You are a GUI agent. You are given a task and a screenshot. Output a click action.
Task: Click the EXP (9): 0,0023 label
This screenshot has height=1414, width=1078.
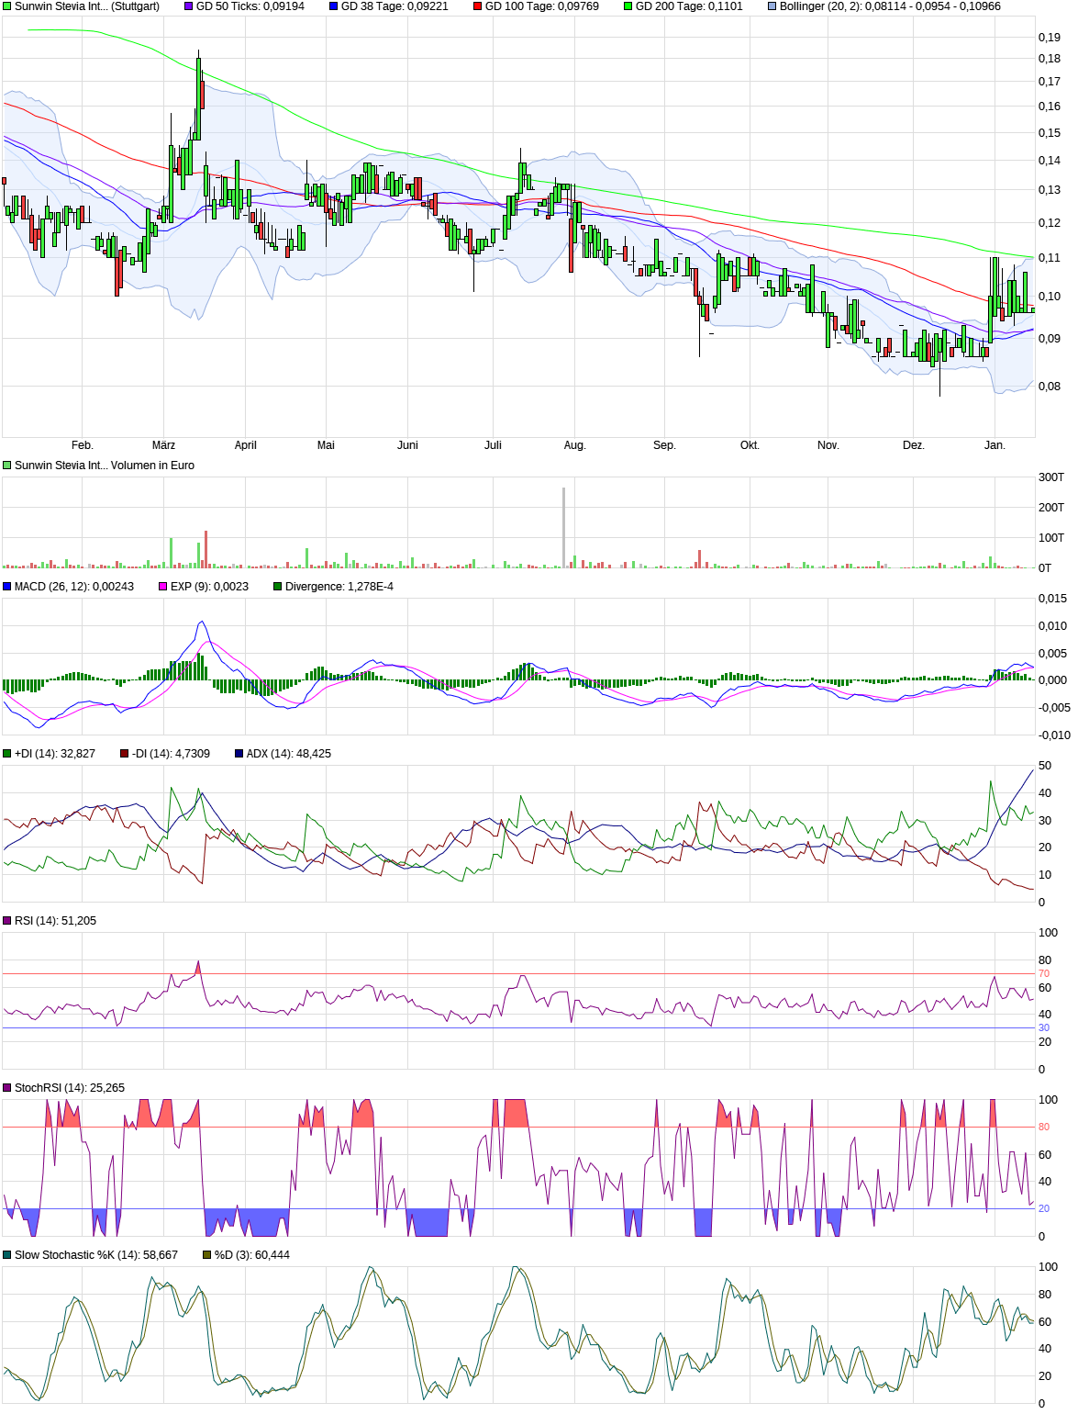209,587
